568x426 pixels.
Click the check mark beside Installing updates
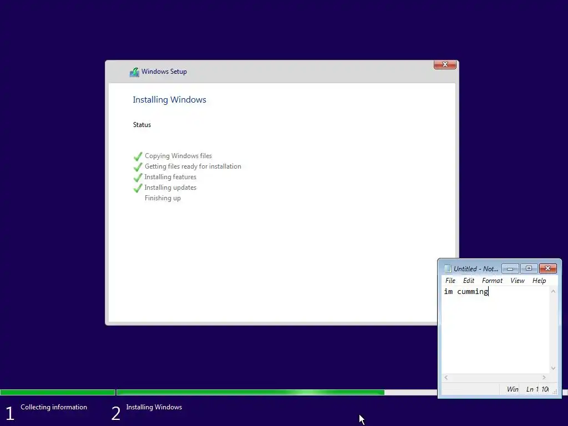point(138,188)
